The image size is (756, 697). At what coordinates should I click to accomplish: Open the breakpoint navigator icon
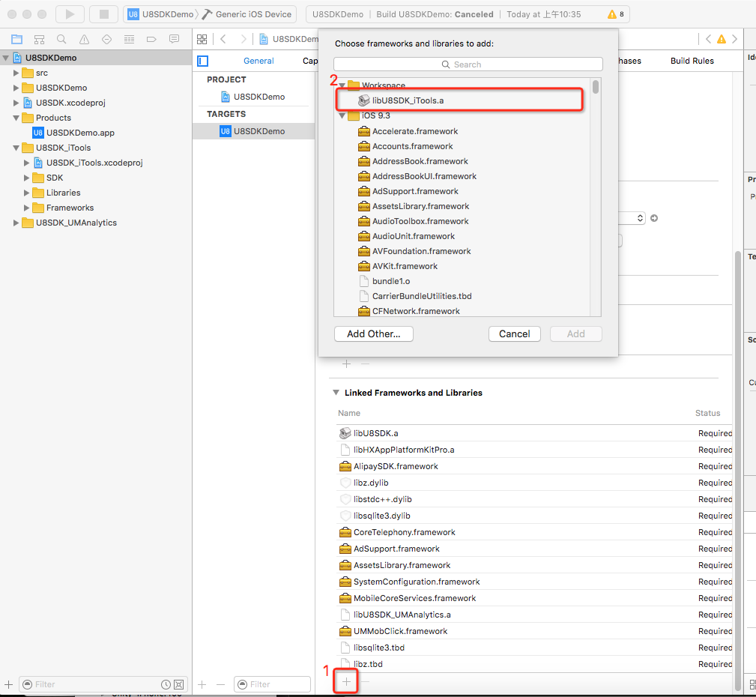(151, 39)
